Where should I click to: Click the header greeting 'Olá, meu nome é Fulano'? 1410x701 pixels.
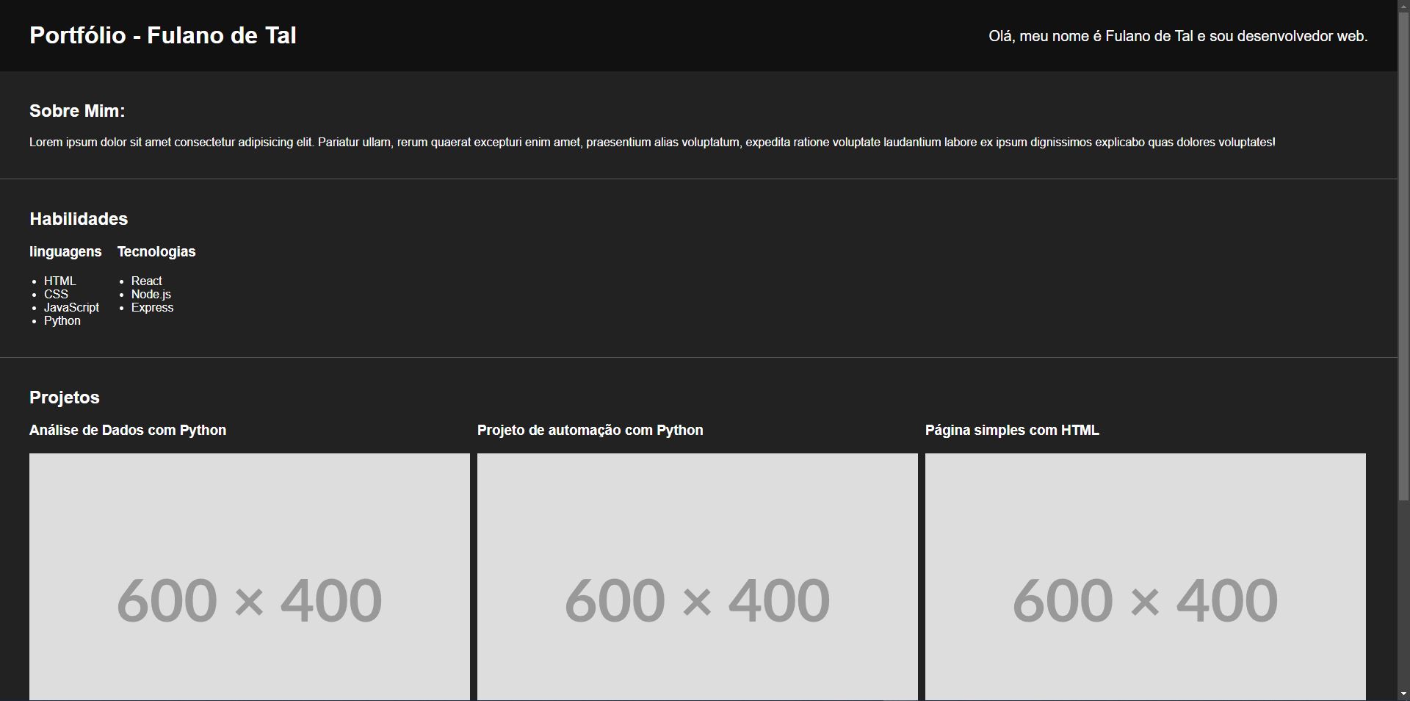pyautogui.click(x=1178, y=36)
